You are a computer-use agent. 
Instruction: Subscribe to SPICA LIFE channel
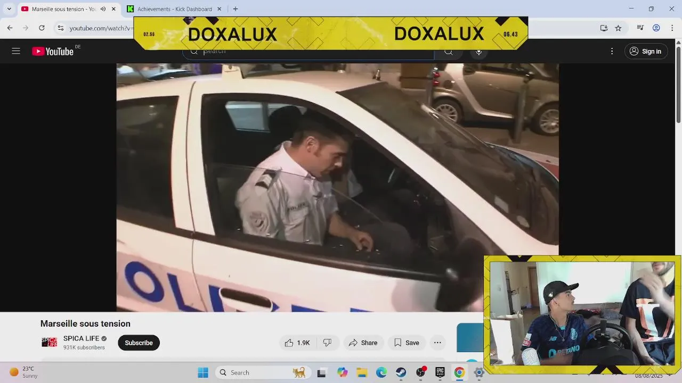click(x=139, y=343)
